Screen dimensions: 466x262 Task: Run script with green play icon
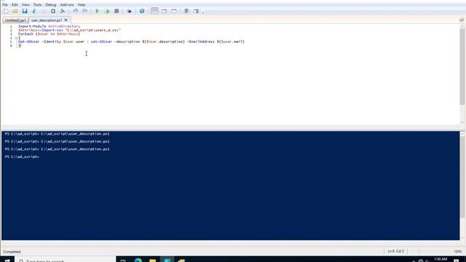pyautogui.click(x=97, y=11)
